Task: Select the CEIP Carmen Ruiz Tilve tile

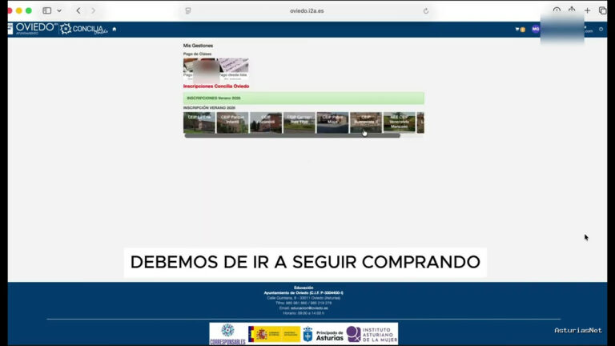Action: point(299,123)
